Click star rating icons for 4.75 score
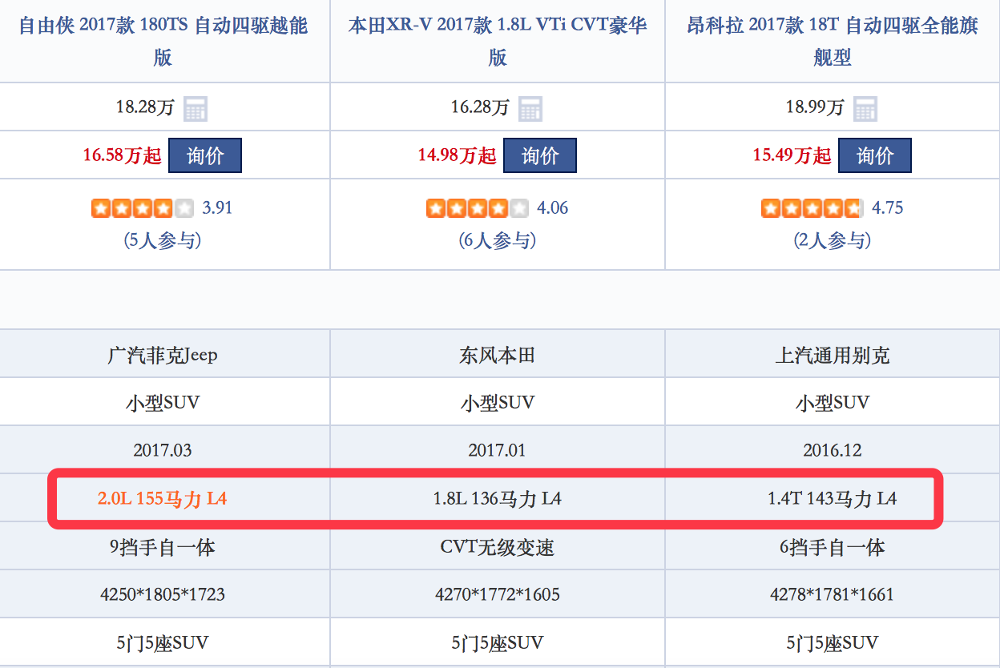Image resolution: width=1000 pixels, height=668 pixels. [812, 208]
